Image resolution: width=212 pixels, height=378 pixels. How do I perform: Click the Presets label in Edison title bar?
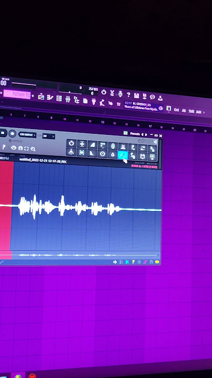pyautogui.click(x=135, y=134)
